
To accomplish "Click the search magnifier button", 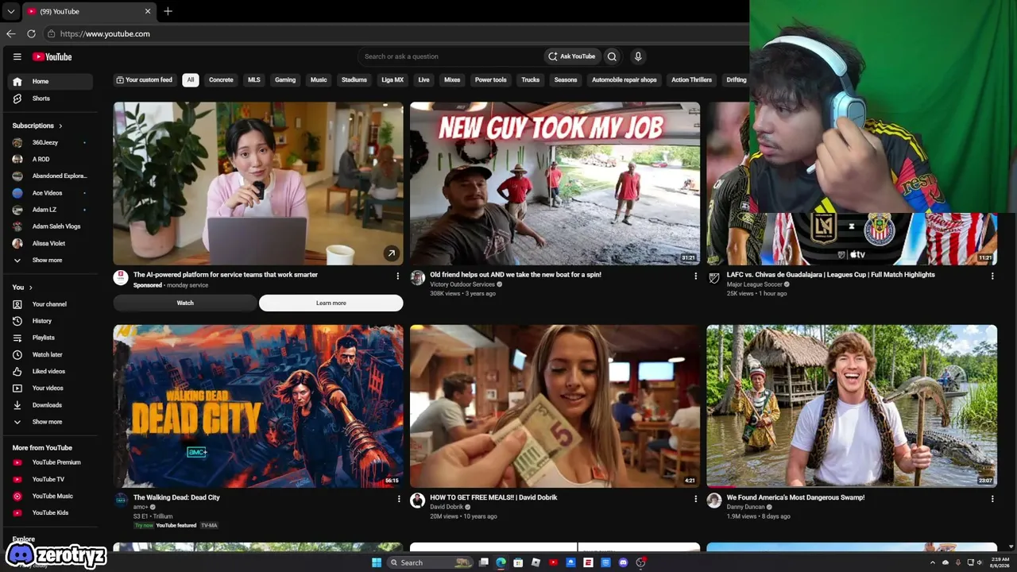I will coord(612,56).
